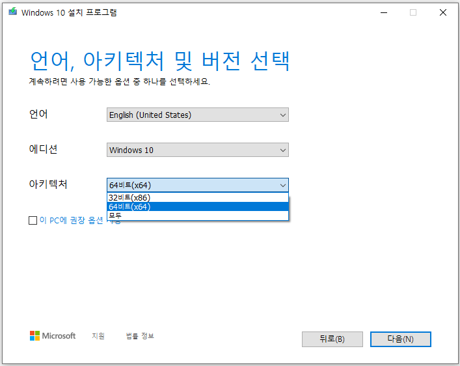Select 32비트(x86) from the architecture list
460x366 pixels.
[197, 198]
